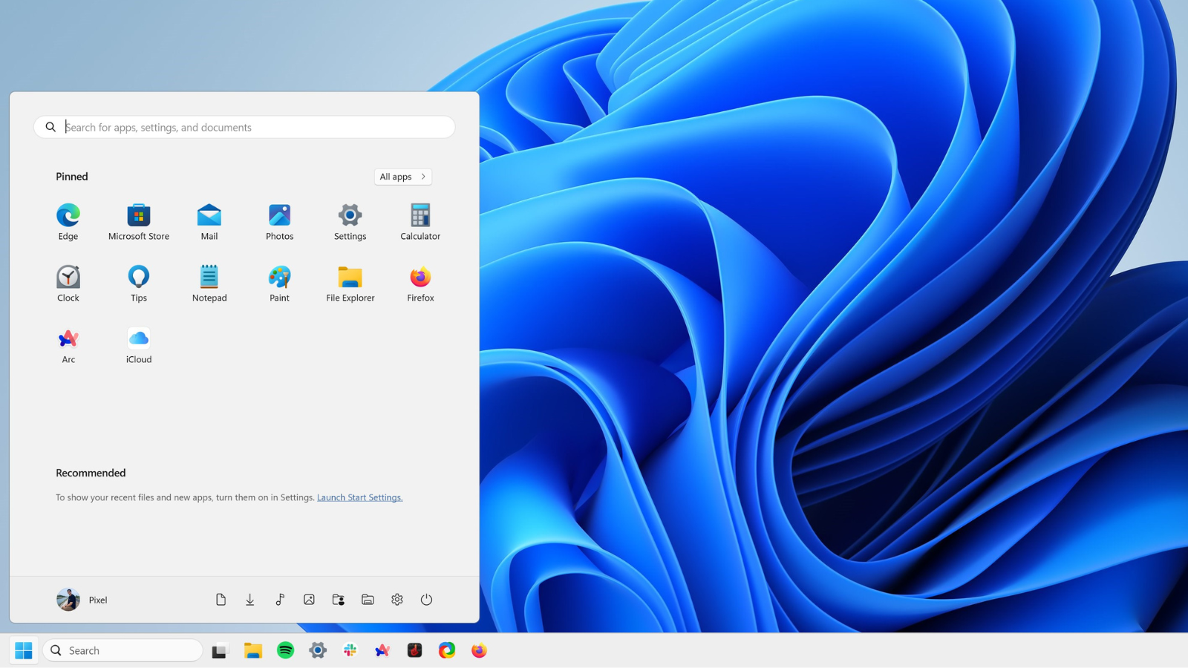Open the Music folder shortcut icon
This screenshot has height=668, width=1188.
pyautogui.click(x=280, y=600)
